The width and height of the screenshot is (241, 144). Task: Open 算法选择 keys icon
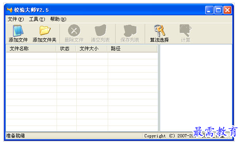pyautogui.click(x=159, y=30)
